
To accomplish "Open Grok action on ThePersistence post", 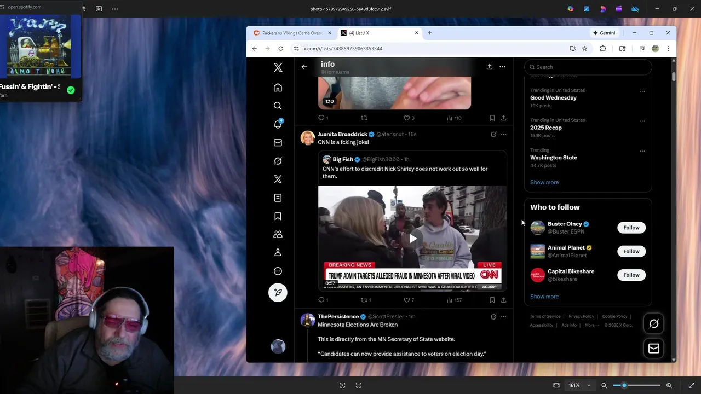I will pyautogui.click(x=493, y=316).
